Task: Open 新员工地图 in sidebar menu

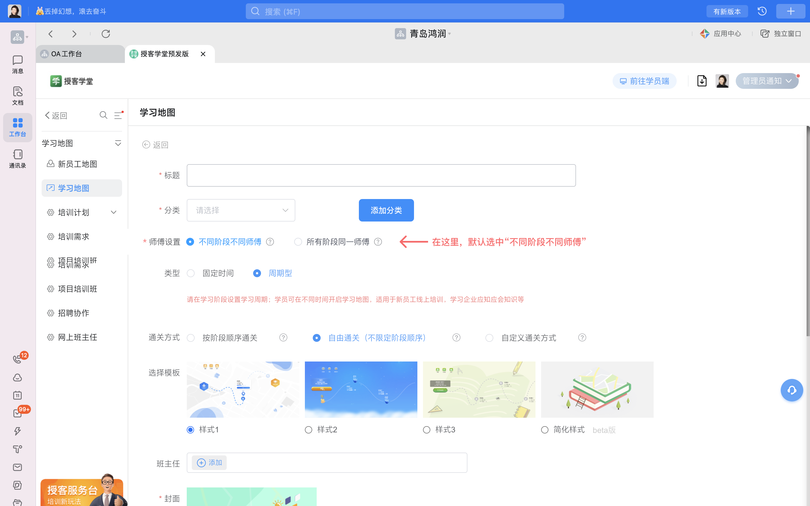Action: pos(77,164)
